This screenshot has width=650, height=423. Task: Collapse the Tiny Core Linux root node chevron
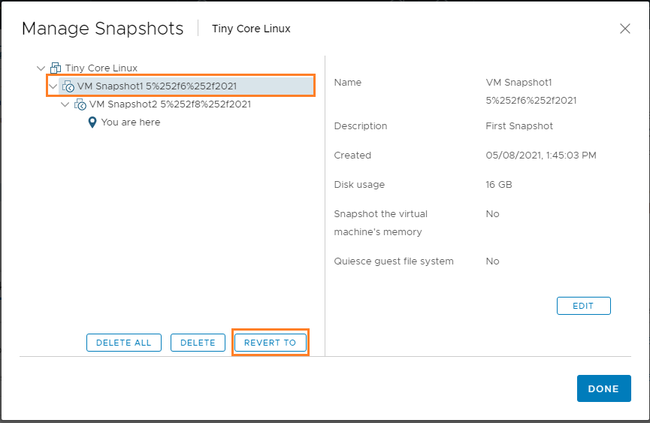(41, 68)
